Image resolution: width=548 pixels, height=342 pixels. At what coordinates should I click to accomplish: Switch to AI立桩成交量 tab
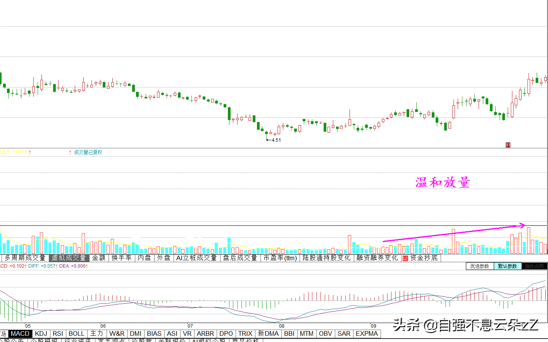tap(196, 258)
